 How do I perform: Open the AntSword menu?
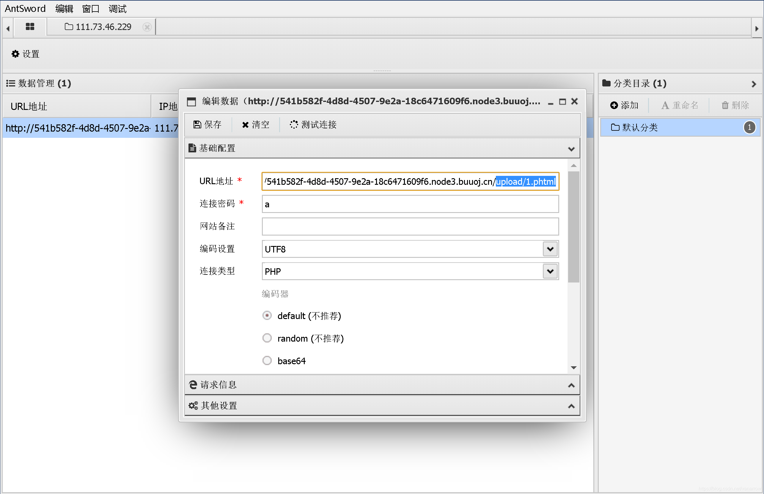[25, 9]
